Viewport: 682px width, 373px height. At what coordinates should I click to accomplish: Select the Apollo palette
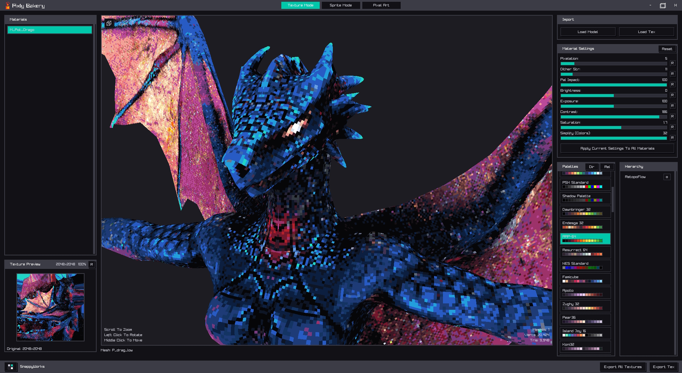coord(585,292)
